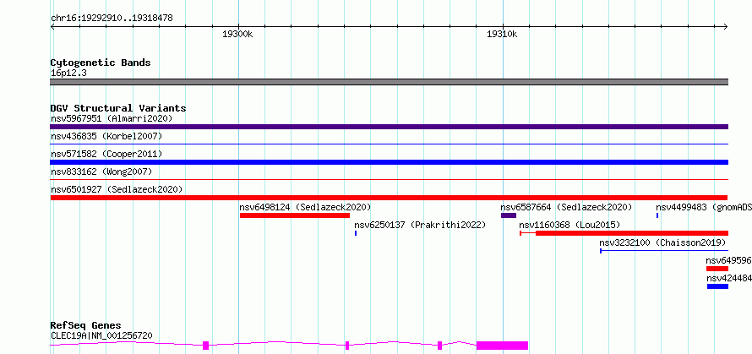Open nsv6498124 (Sedlazeck2020) variant label
752x354 pixels.
pos(305,207)
